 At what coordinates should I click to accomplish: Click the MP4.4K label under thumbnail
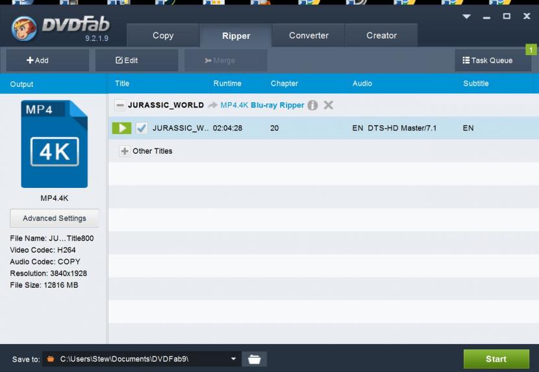(x=55, y=198)
